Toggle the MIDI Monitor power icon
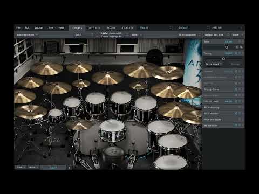259x194 pixels. [x=236, y=113]
